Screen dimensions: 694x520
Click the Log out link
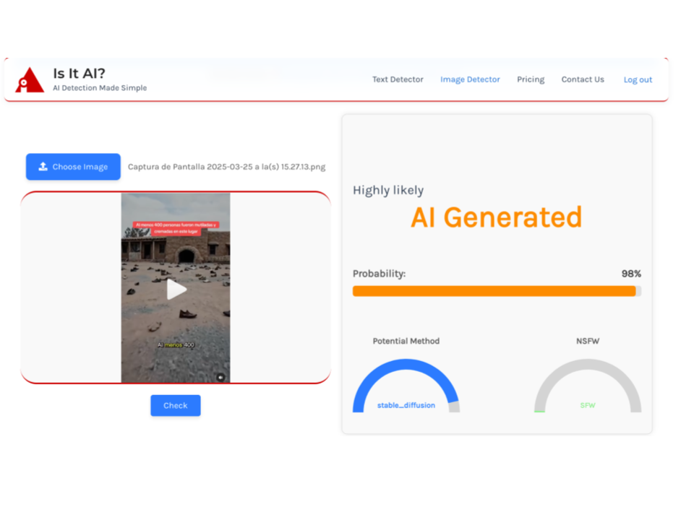pyautogui.click(x=638, y=80)
